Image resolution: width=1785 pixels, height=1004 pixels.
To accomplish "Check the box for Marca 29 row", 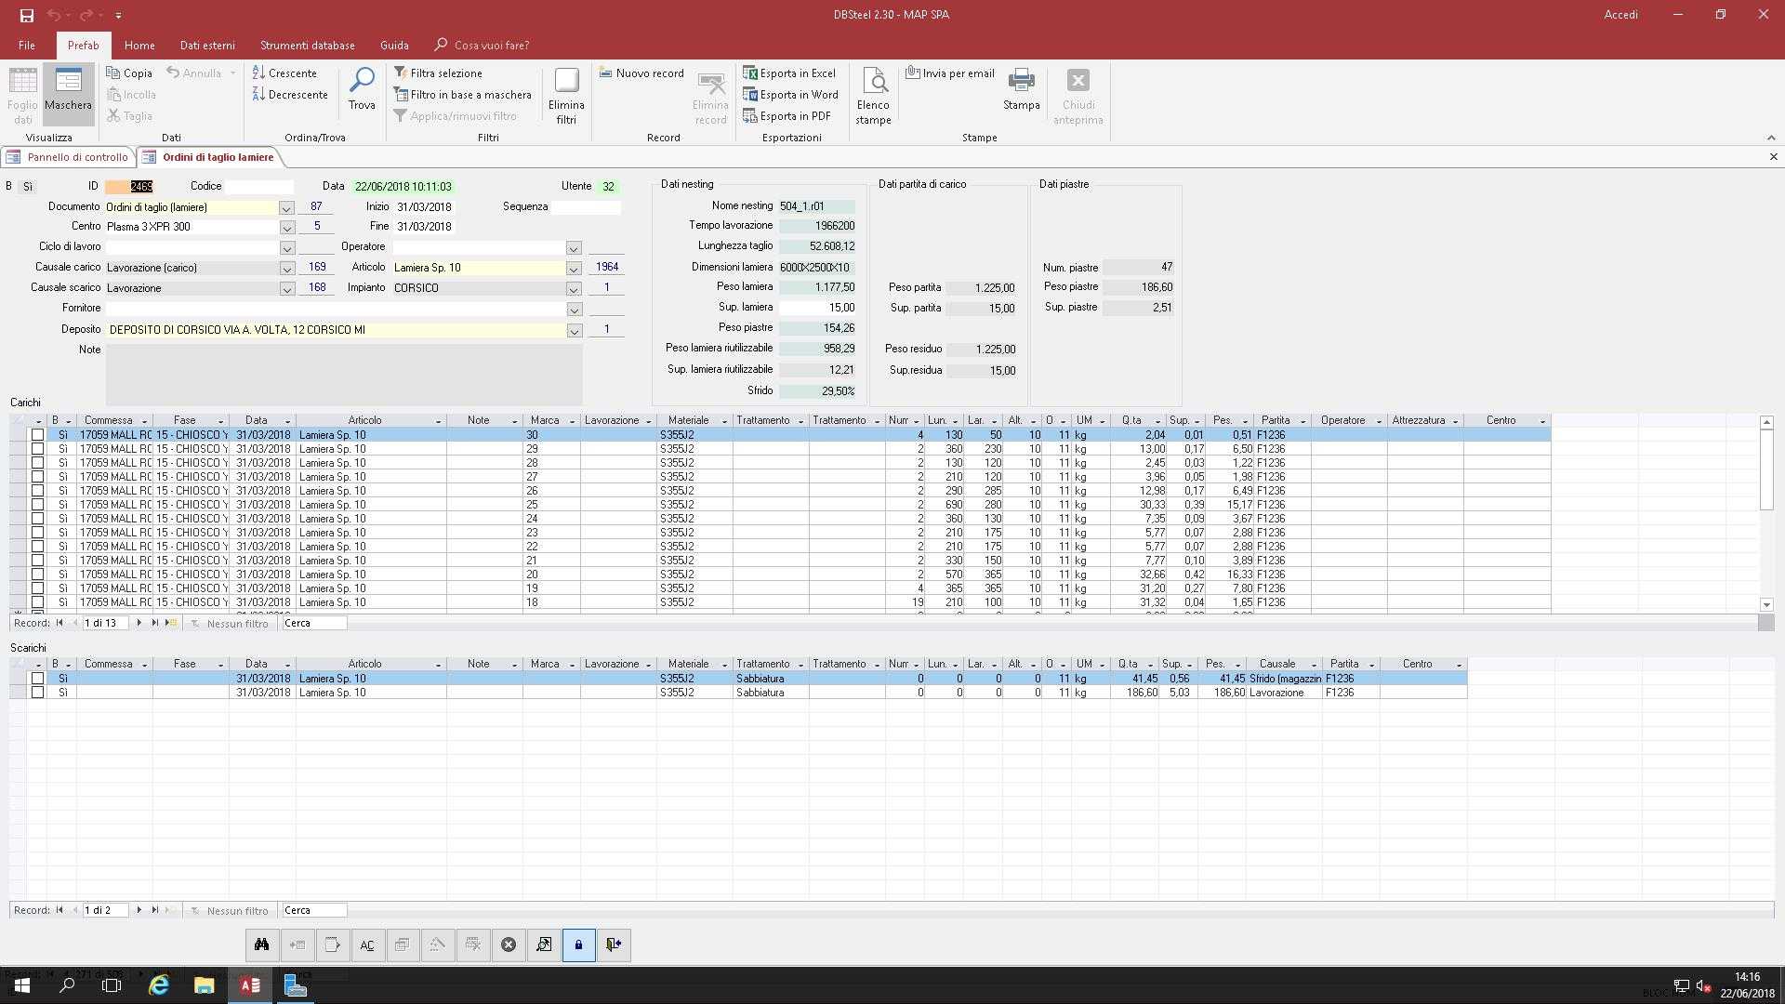I will tap(37, 449).
